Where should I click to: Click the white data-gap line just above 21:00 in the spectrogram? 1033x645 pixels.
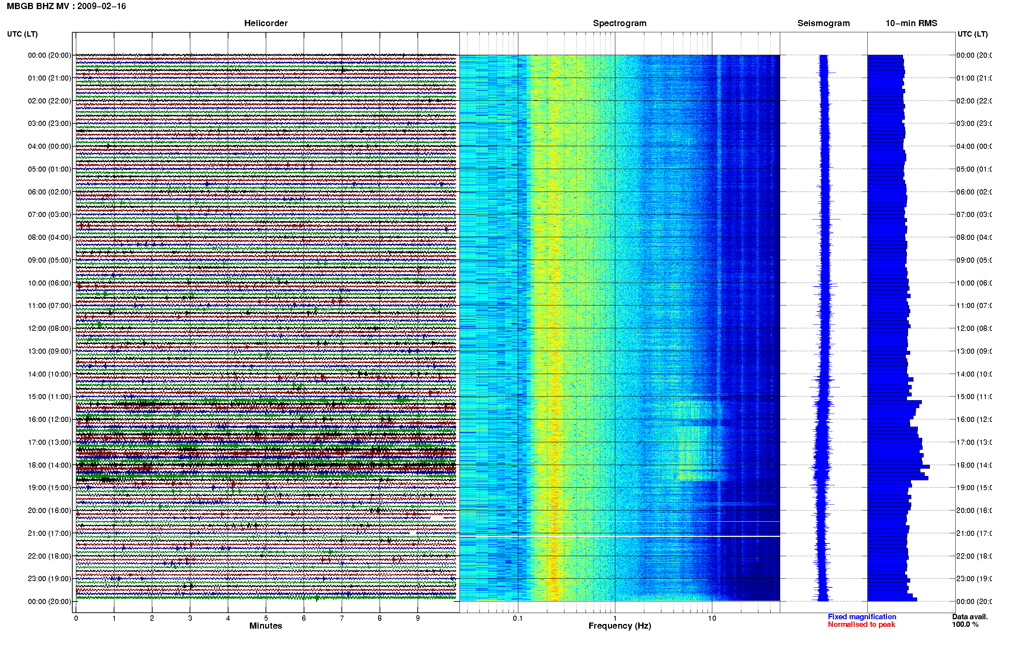tap(620, 521)
